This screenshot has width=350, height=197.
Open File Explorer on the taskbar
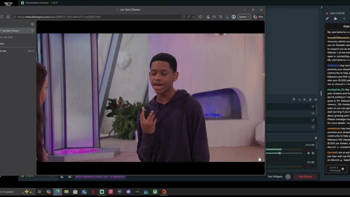pyautogui.click(x=66, y=192)
